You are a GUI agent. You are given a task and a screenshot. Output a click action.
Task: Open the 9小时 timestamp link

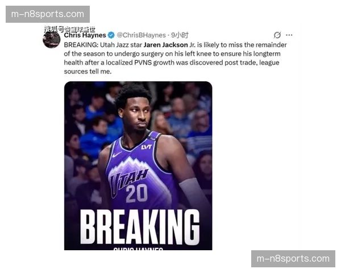(x=180, y=35)
